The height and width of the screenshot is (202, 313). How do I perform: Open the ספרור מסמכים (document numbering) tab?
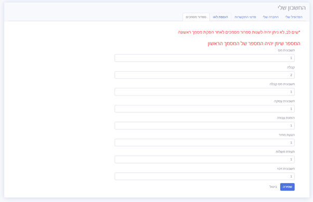(x=196, y=17)
